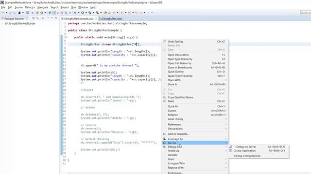
Task: Expand the Source submenu in the context menu
Action: (195, 111)
